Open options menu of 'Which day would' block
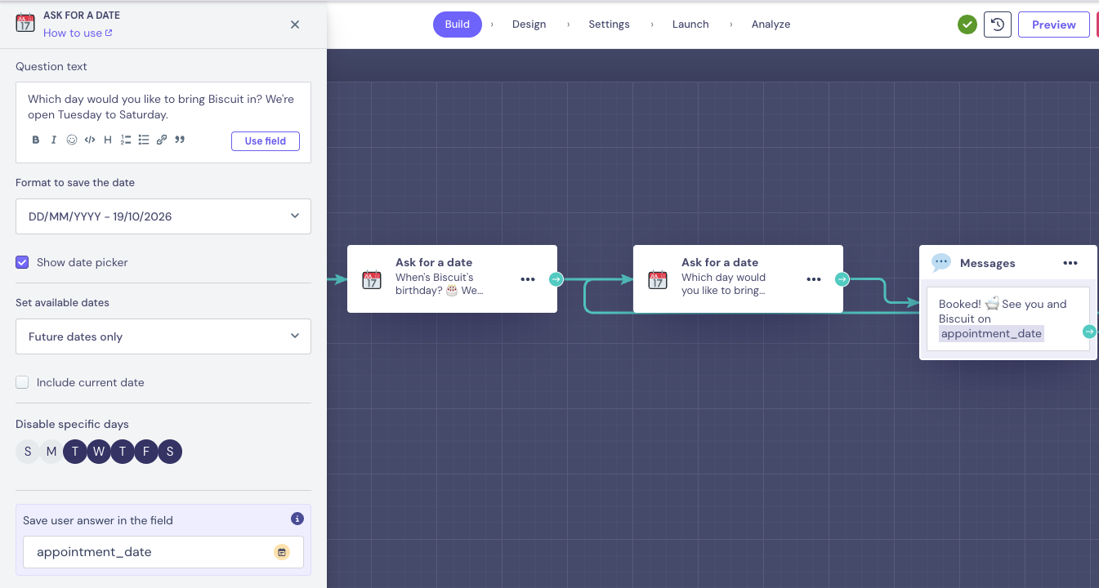 (814, 279)
